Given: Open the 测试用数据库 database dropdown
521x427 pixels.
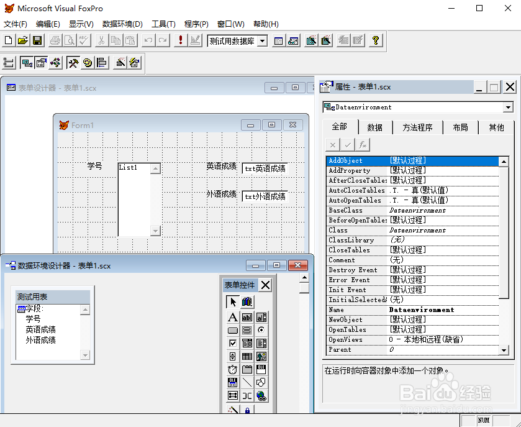Looking at the screenshot, I should pos(263,40).
